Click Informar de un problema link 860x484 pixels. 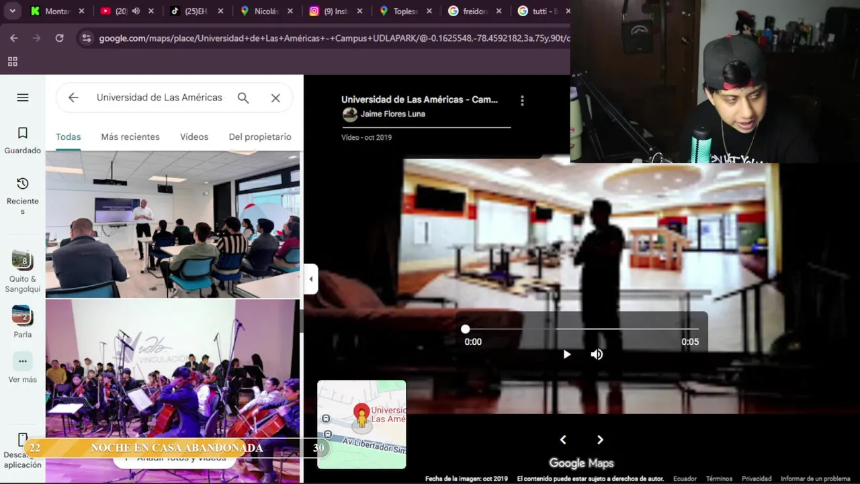[816, 479]
